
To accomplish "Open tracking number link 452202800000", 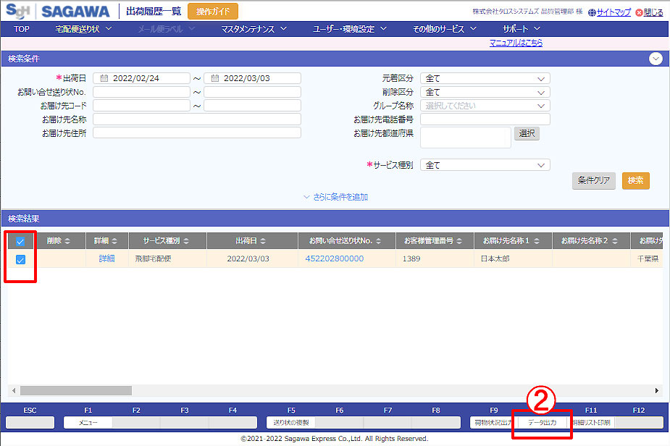I will (x=334, y=258).
